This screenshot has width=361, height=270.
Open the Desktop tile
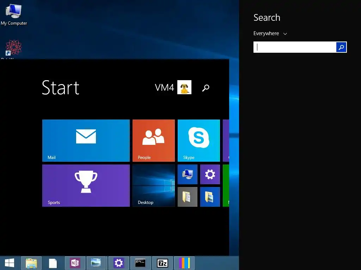(x=154, y=186)
